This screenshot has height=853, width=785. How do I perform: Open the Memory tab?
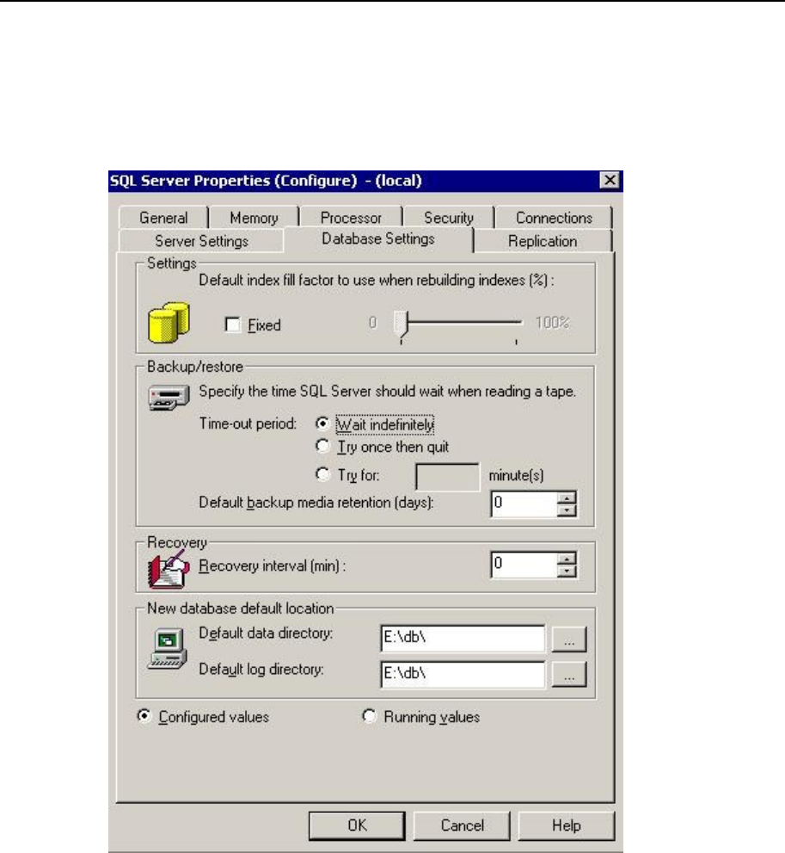point(254,218)
